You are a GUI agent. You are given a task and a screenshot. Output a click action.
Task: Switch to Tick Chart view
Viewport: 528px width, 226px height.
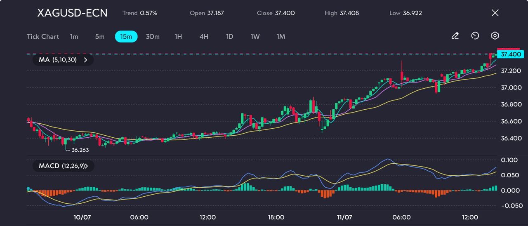(43, 37)
